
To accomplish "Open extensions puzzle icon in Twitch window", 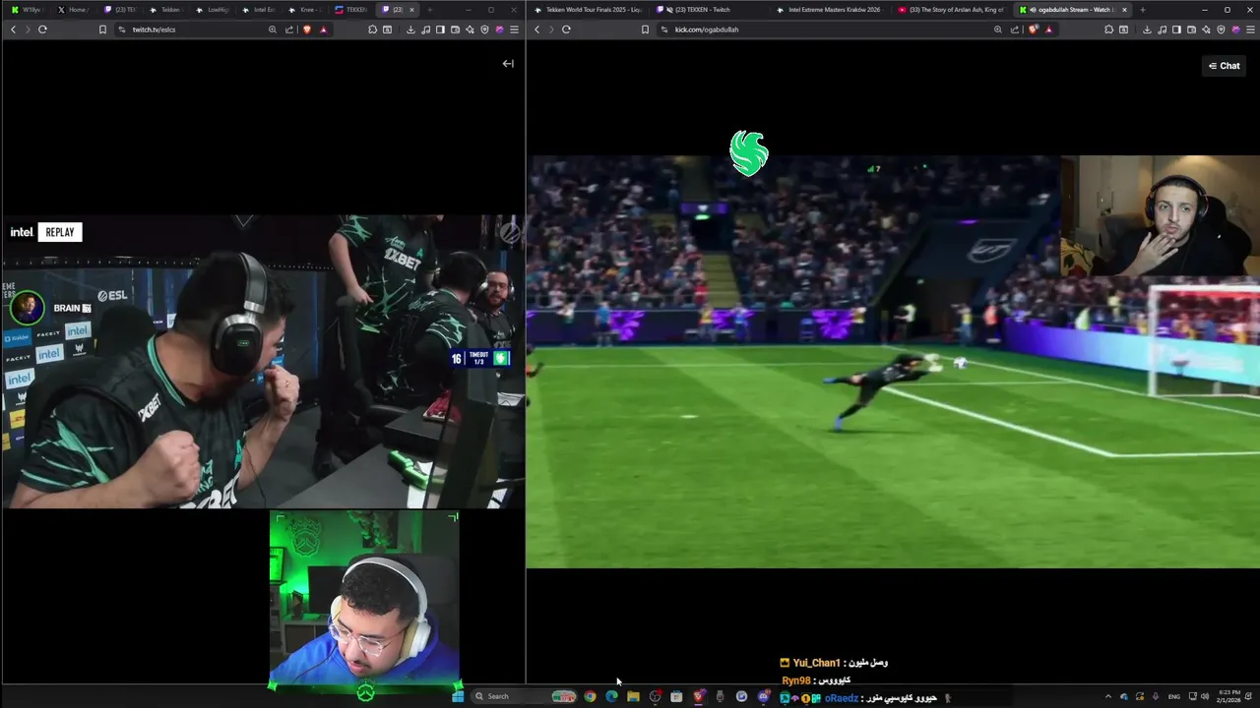I will (373, 29).
